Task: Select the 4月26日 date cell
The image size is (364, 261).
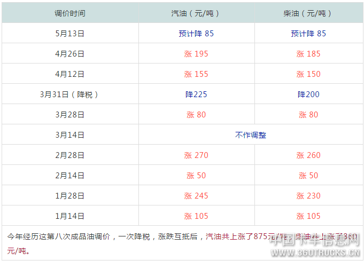Action: [70, 54]
